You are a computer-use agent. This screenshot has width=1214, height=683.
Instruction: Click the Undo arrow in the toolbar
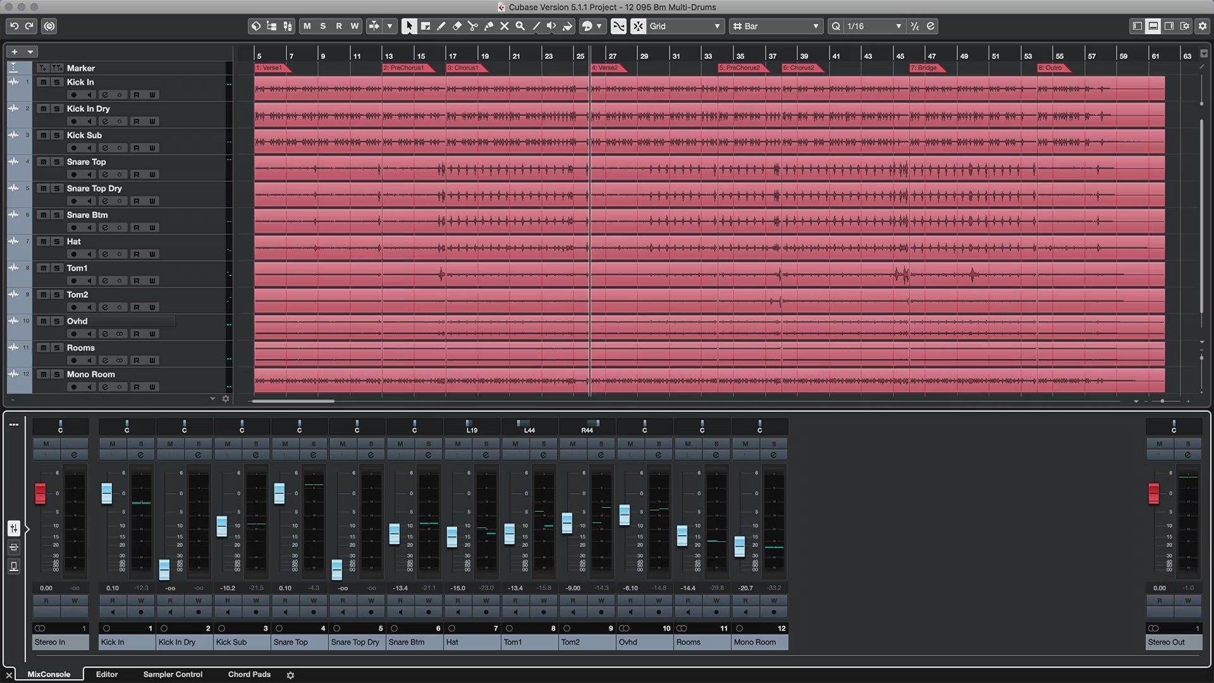pos(14,26)
